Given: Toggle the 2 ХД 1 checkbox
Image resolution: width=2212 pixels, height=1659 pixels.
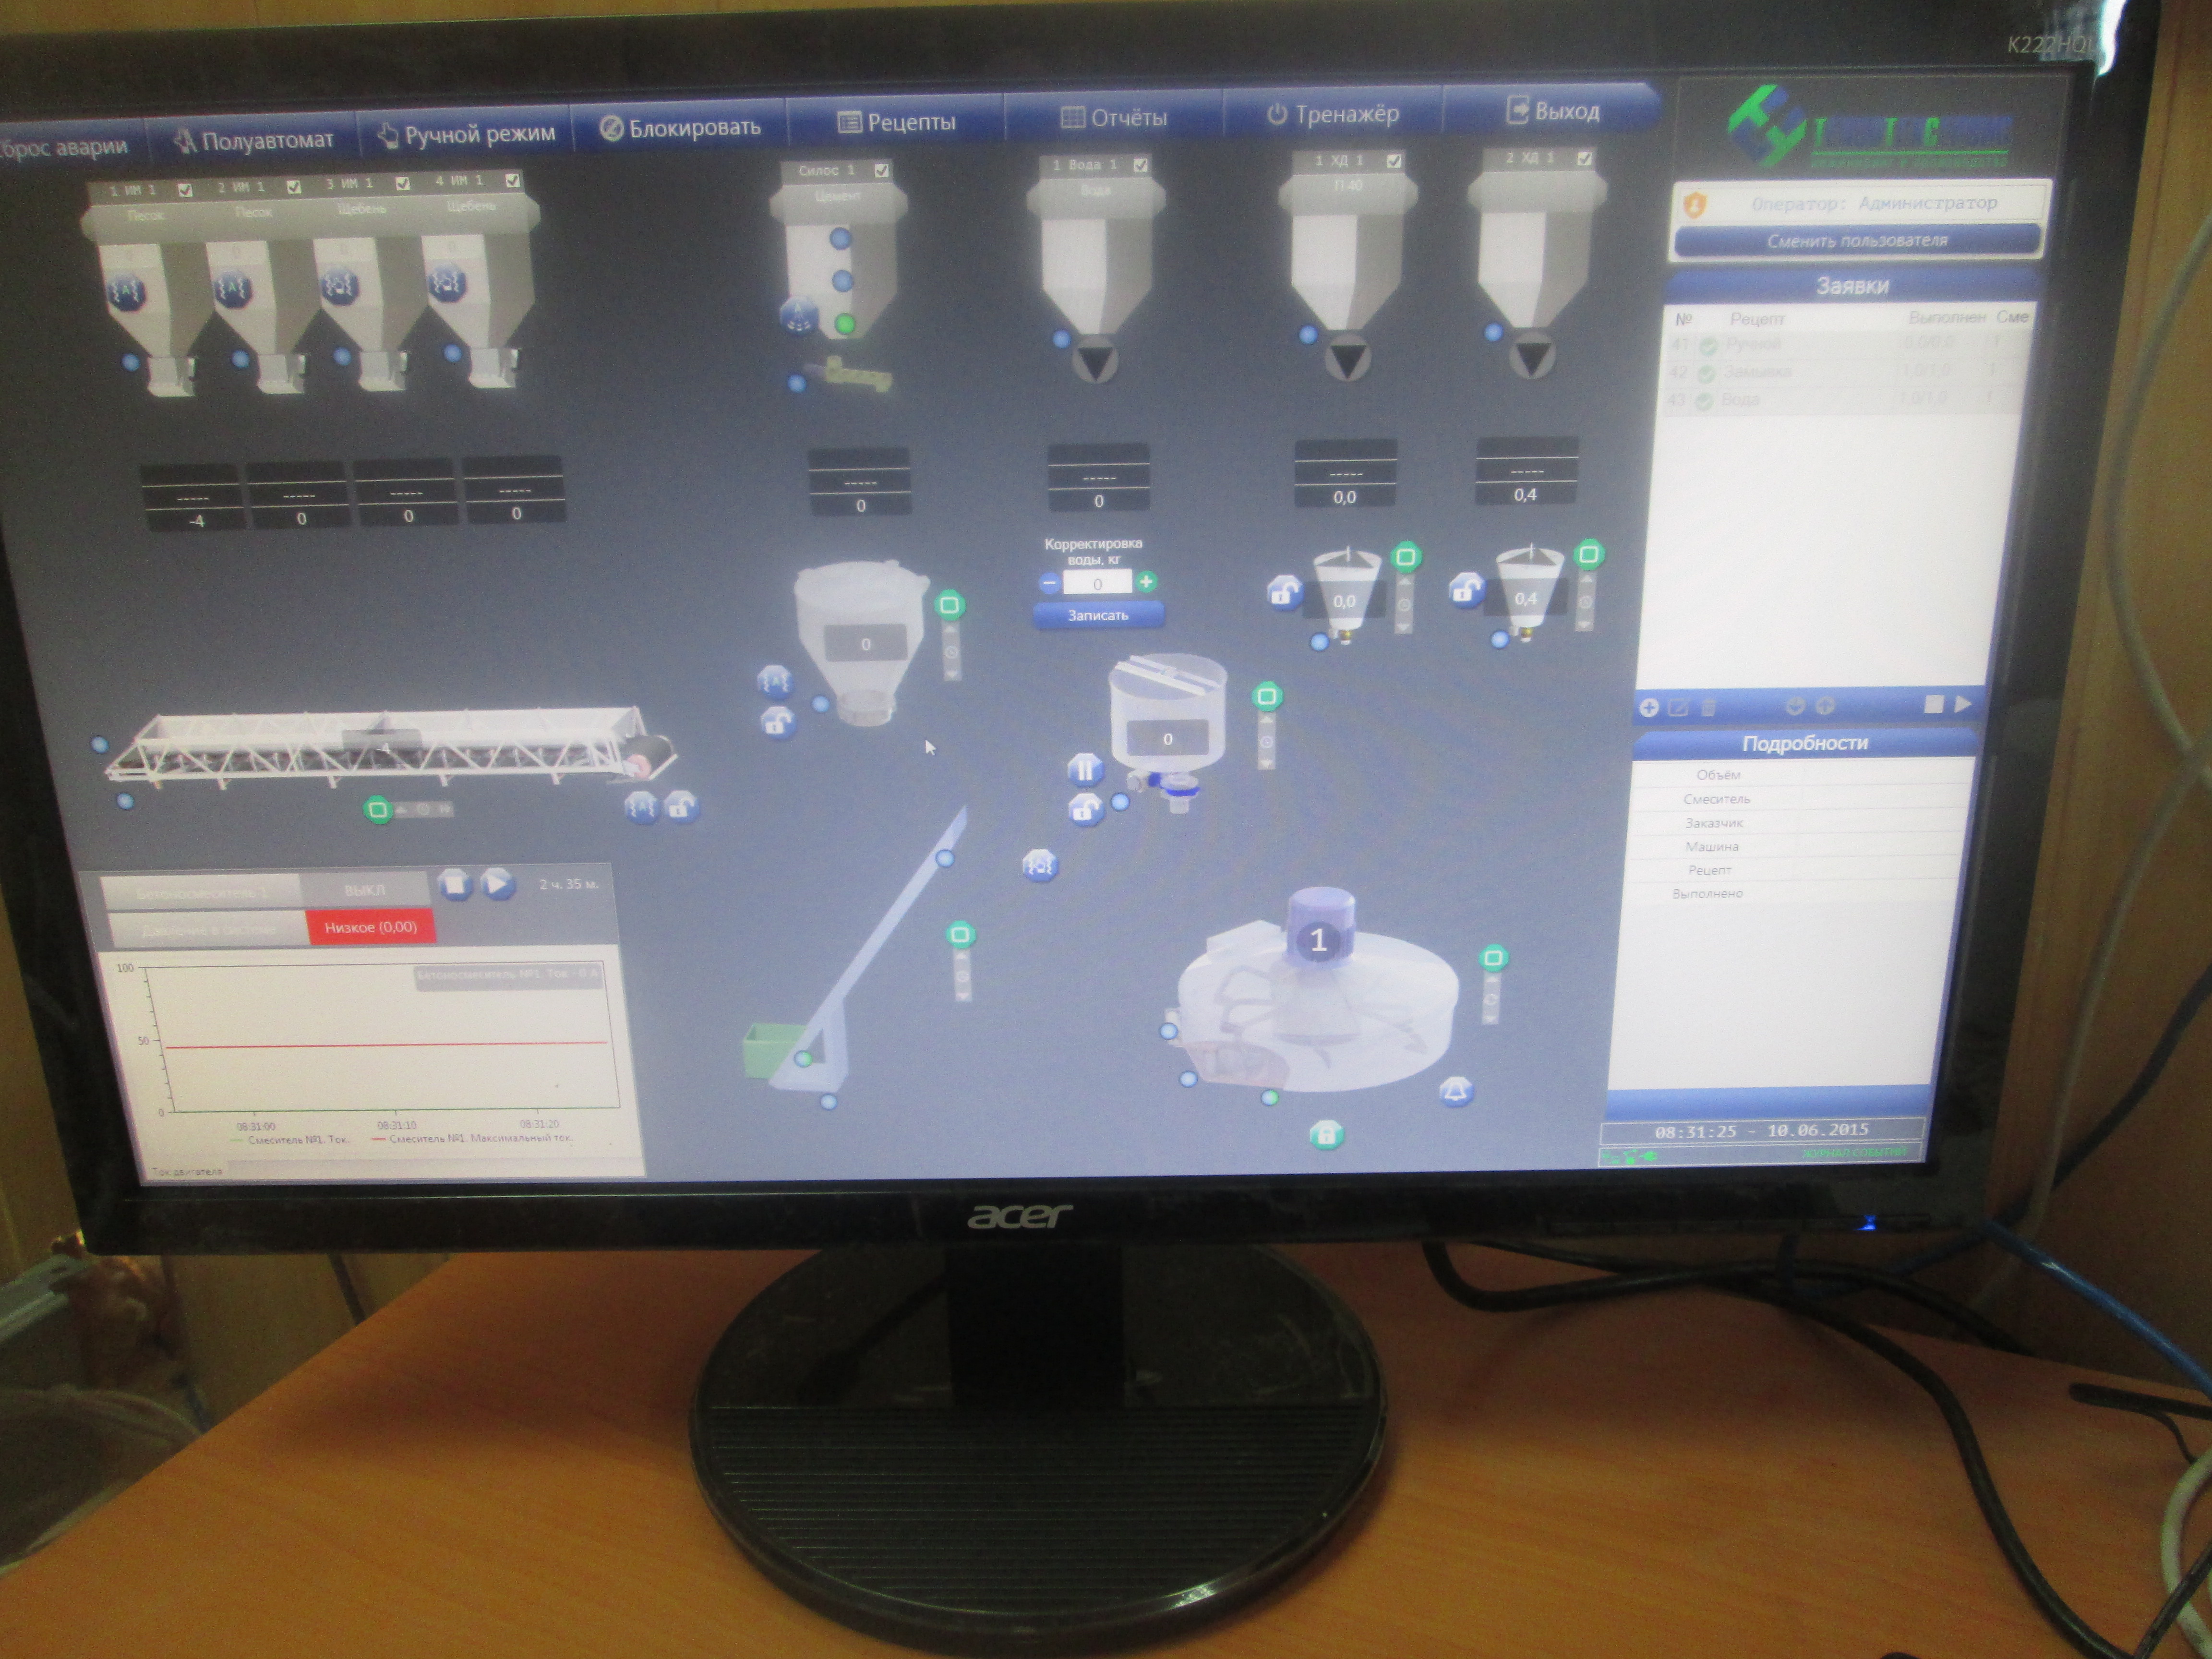Looking at the screenshot, I should (1584, 158).
